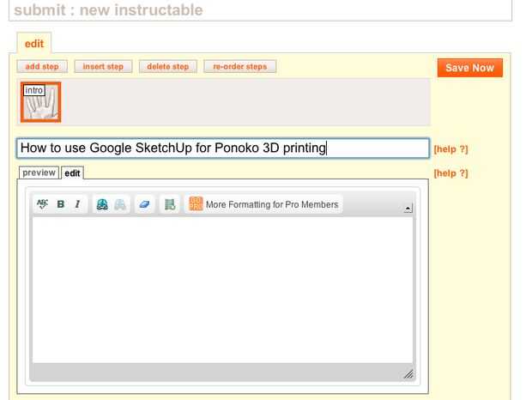Click the insert link icon
Screen dimensions: 532x400
click(x=102, y=204)
